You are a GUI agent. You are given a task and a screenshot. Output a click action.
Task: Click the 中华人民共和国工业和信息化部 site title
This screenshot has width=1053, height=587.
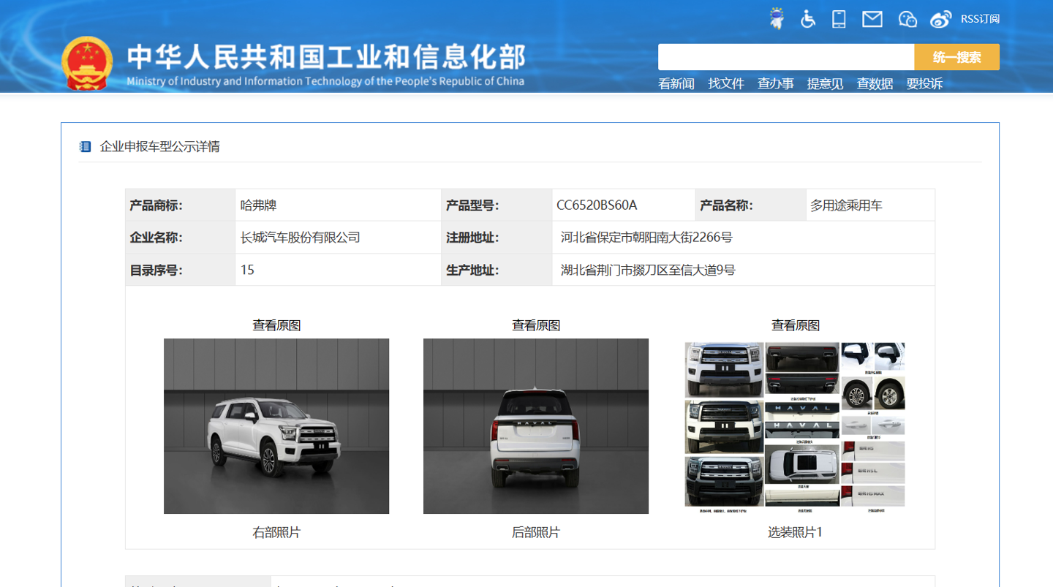(326, 57)
